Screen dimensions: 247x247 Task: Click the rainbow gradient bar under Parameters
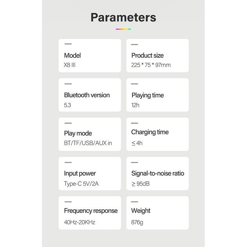coord(123,29)
